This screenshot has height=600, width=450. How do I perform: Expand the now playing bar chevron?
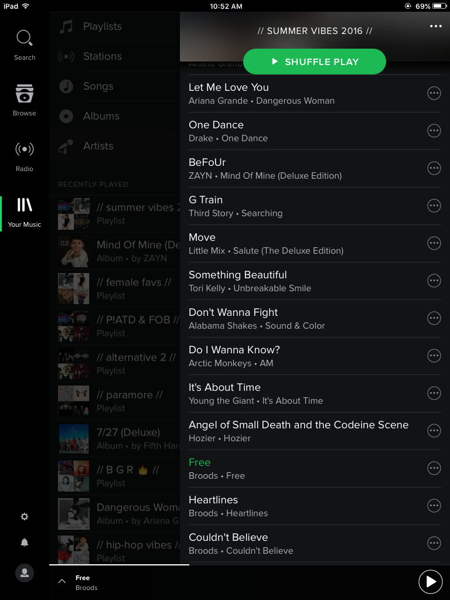pyautogui.click(x=62, y=582)
